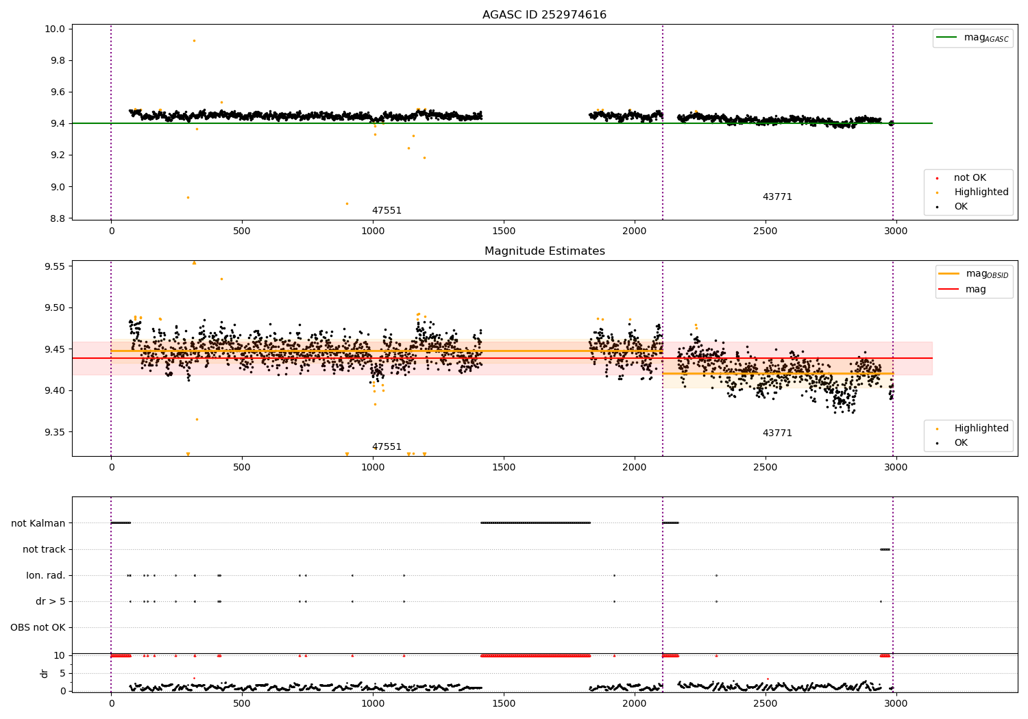Click the '10.0' y-axis tick label

[55, 29]
